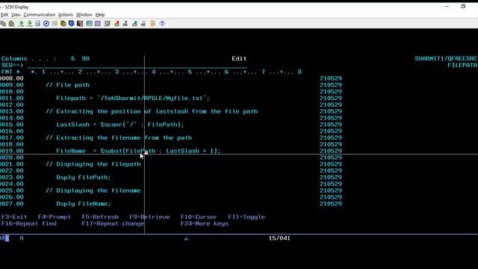Viewport: 478px width, 269px height.
Task: Click the '// Displaying the filename' comment
Action: click(x=93, y=191)
